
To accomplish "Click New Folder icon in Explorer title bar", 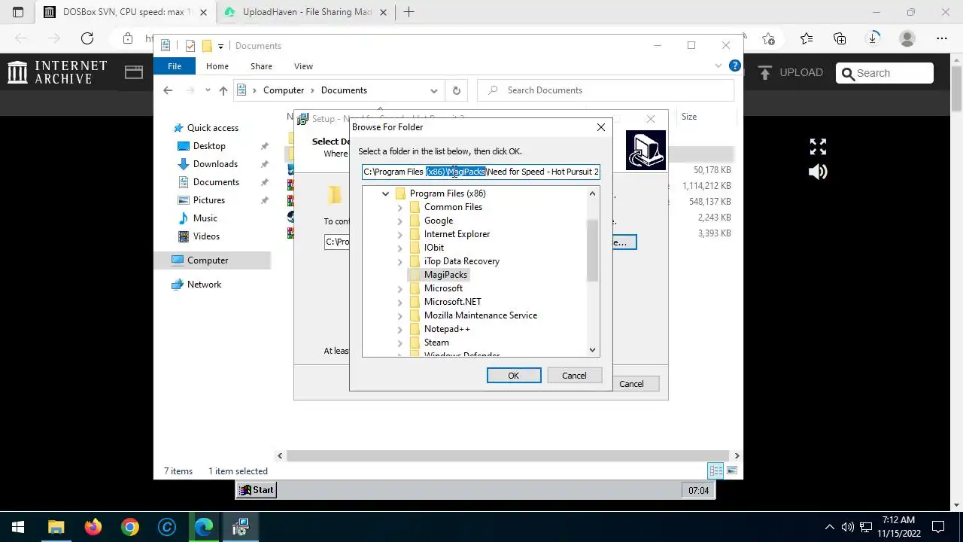I will click(x=207, y=46).
